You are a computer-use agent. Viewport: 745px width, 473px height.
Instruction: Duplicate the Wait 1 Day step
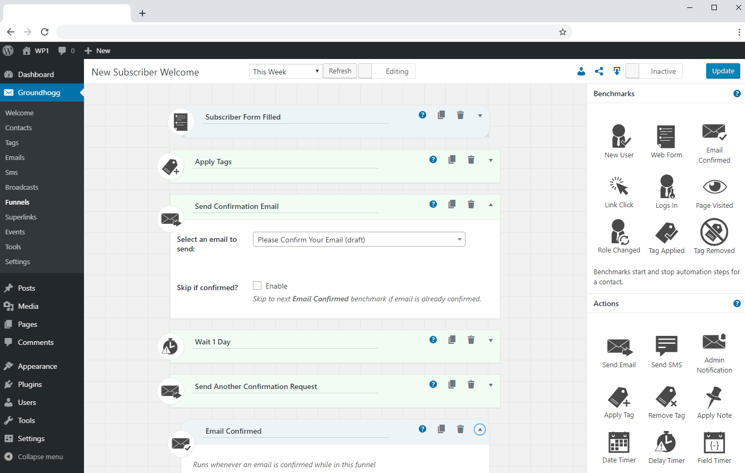point(452,340)
